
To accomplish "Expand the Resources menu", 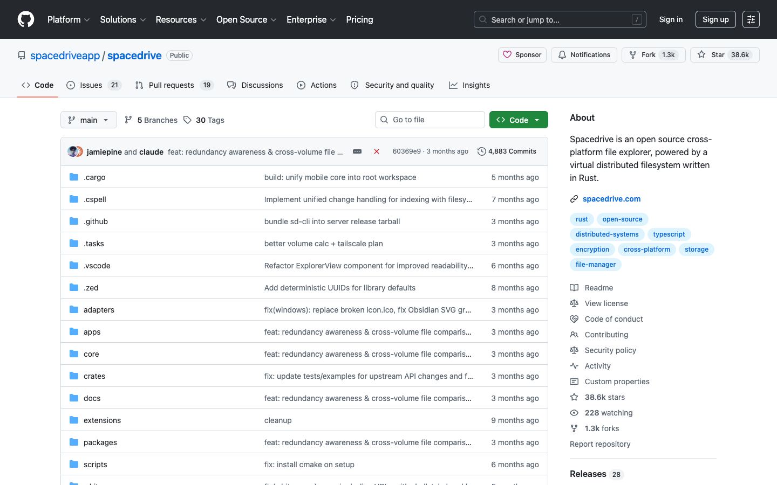I will tap(181, 19).
